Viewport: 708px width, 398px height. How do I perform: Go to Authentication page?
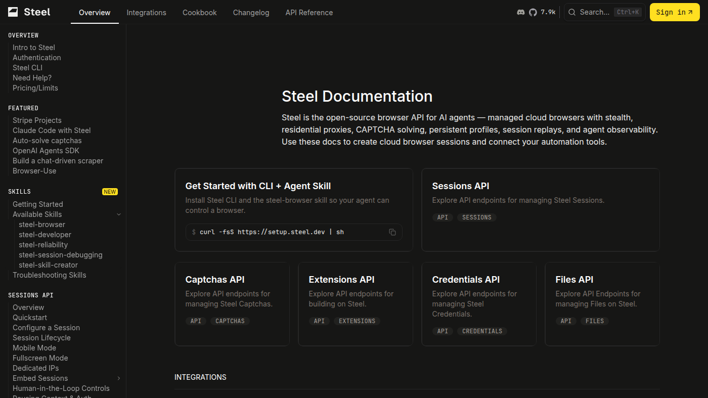(37, 58)
